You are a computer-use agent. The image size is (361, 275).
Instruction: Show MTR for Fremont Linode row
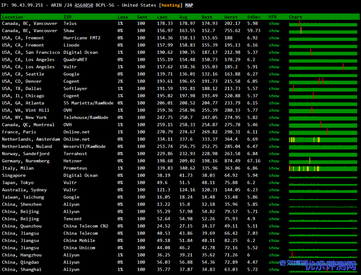274,45
